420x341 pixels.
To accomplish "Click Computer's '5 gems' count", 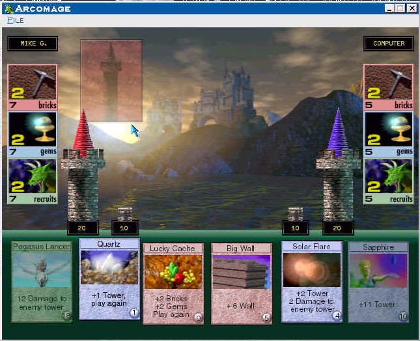I will point(389,152).
